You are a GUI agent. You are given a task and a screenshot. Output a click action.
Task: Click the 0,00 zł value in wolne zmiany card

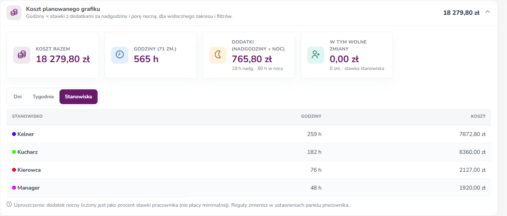344,59
